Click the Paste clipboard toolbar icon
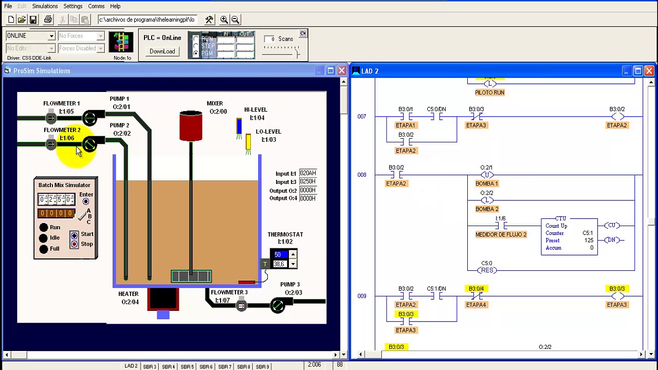 click(85, 20)
